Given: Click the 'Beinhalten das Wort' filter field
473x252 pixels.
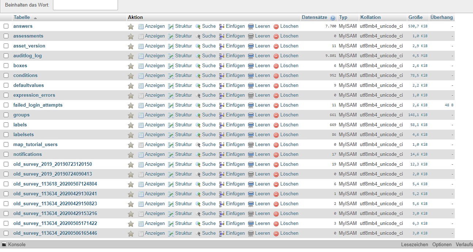Looking at the screenshot, I should (x=85, y=5).
